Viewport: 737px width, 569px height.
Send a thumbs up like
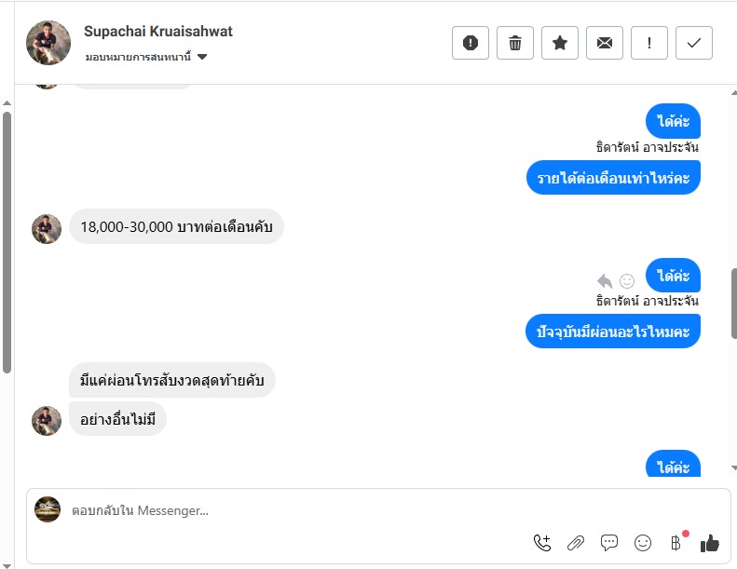click(710, 543)
